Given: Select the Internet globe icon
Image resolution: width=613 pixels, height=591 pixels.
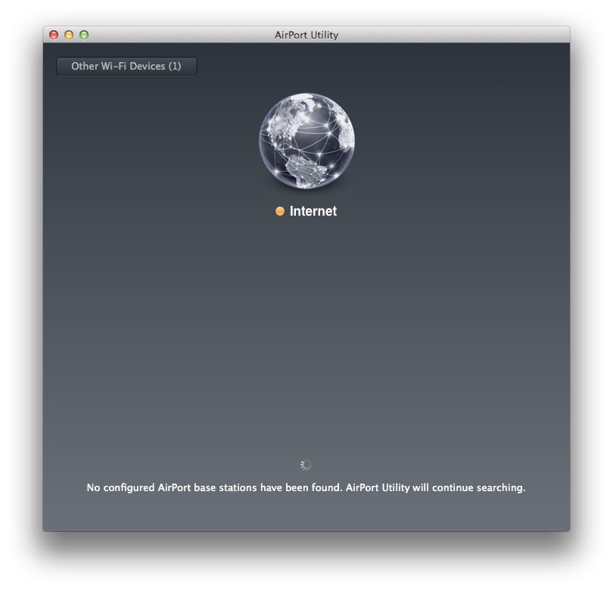Looking at the screenshot, I should [x=307, y=141].
